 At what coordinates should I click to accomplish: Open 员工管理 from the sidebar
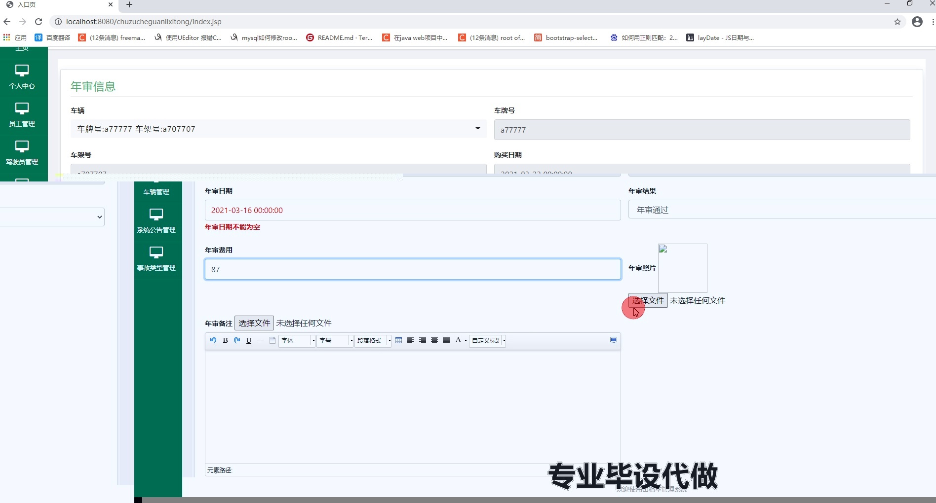click(x=22, y=114)
